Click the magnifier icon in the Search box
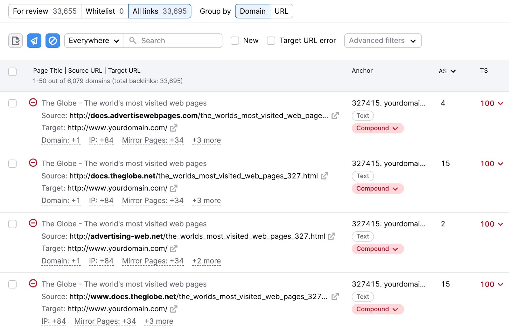509x332 pixels. coord(133,41)
